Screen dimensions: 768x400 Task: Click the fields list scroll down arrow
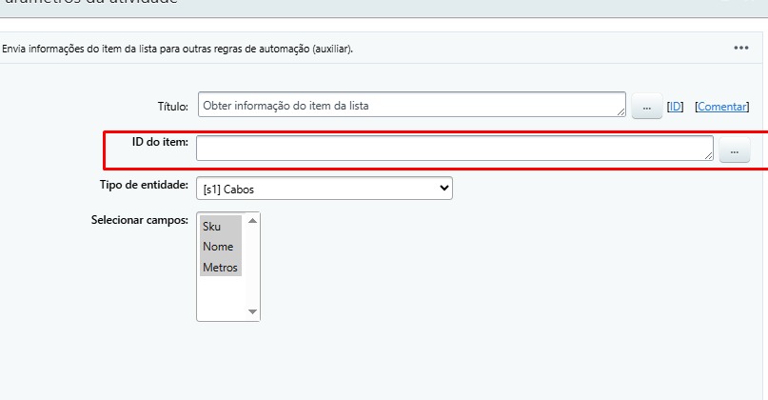252,311
